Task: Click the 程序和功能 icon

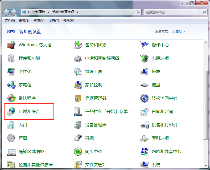Action: [x=11, y=58]
